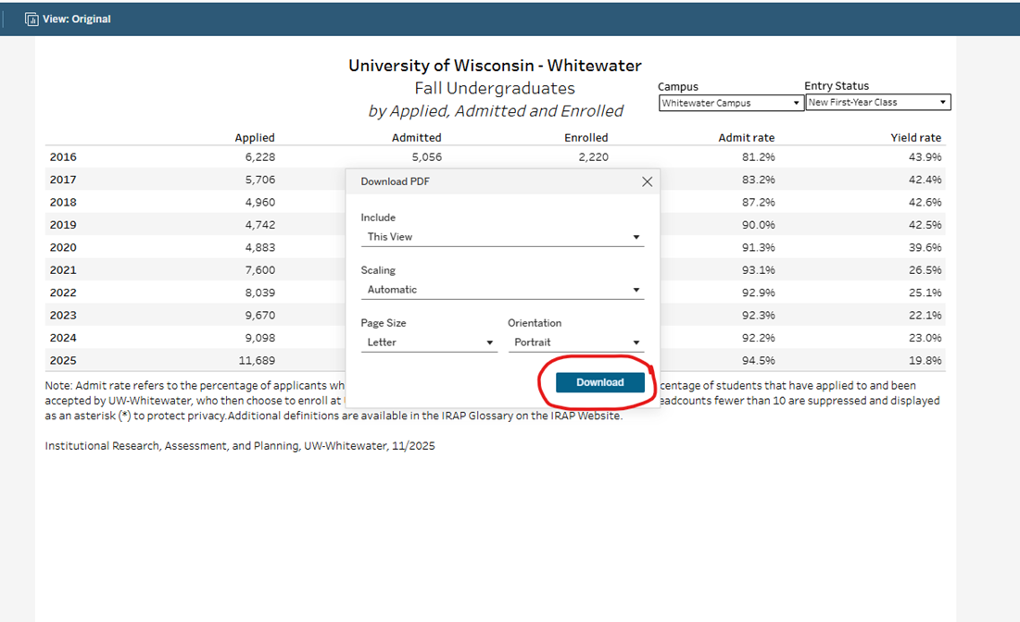
Task: Open the Scaling dropdown showing Automatic
Action: click(x=503, y=290)
